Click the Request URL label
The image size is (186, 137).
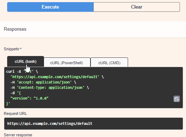pos(15,113)
